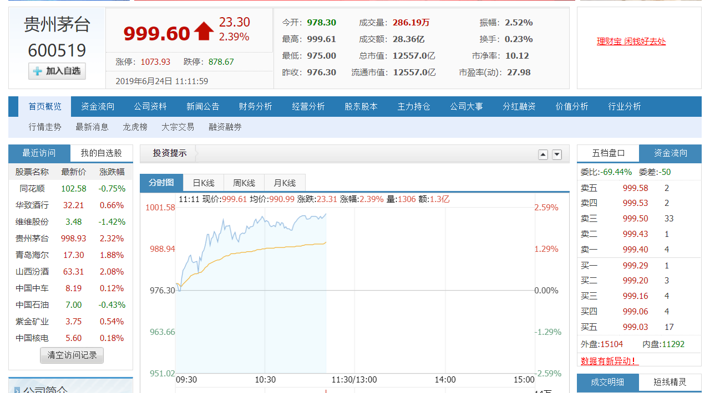The height and width of the screenshot is (393, 720).
Task: Open the 公司大事 navigation tab
Action: coord(467,107)
